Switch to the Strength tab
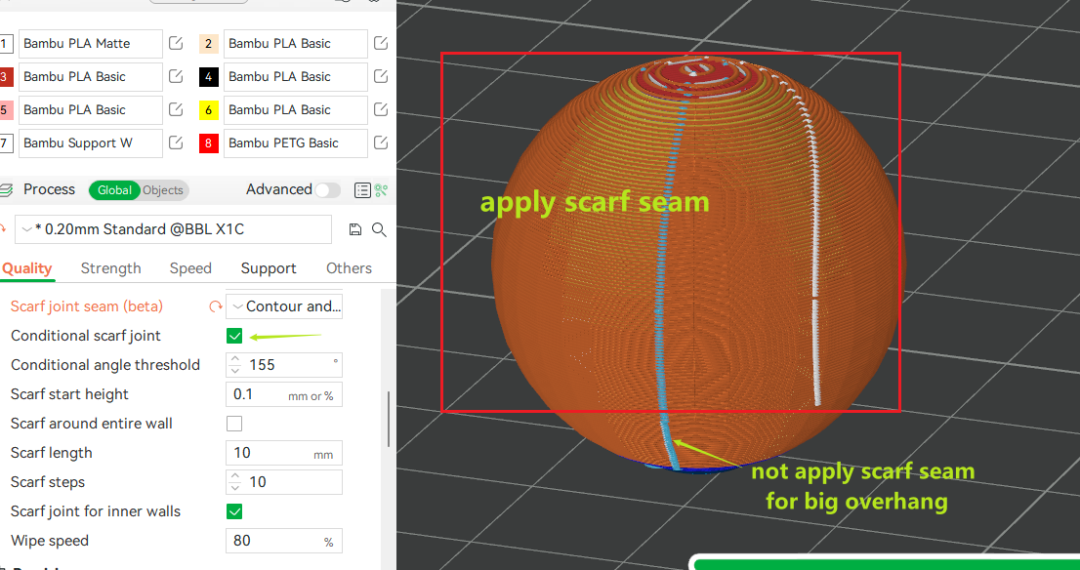Image resolution: width=1080 pixels, height=570 pixels. (111, 268)
